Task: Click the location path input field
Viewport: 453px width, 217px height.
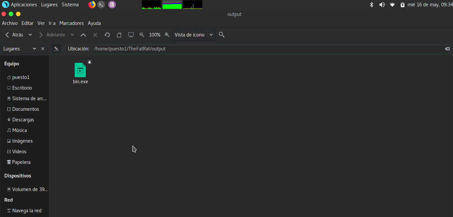Action: [x=267, y=49]
